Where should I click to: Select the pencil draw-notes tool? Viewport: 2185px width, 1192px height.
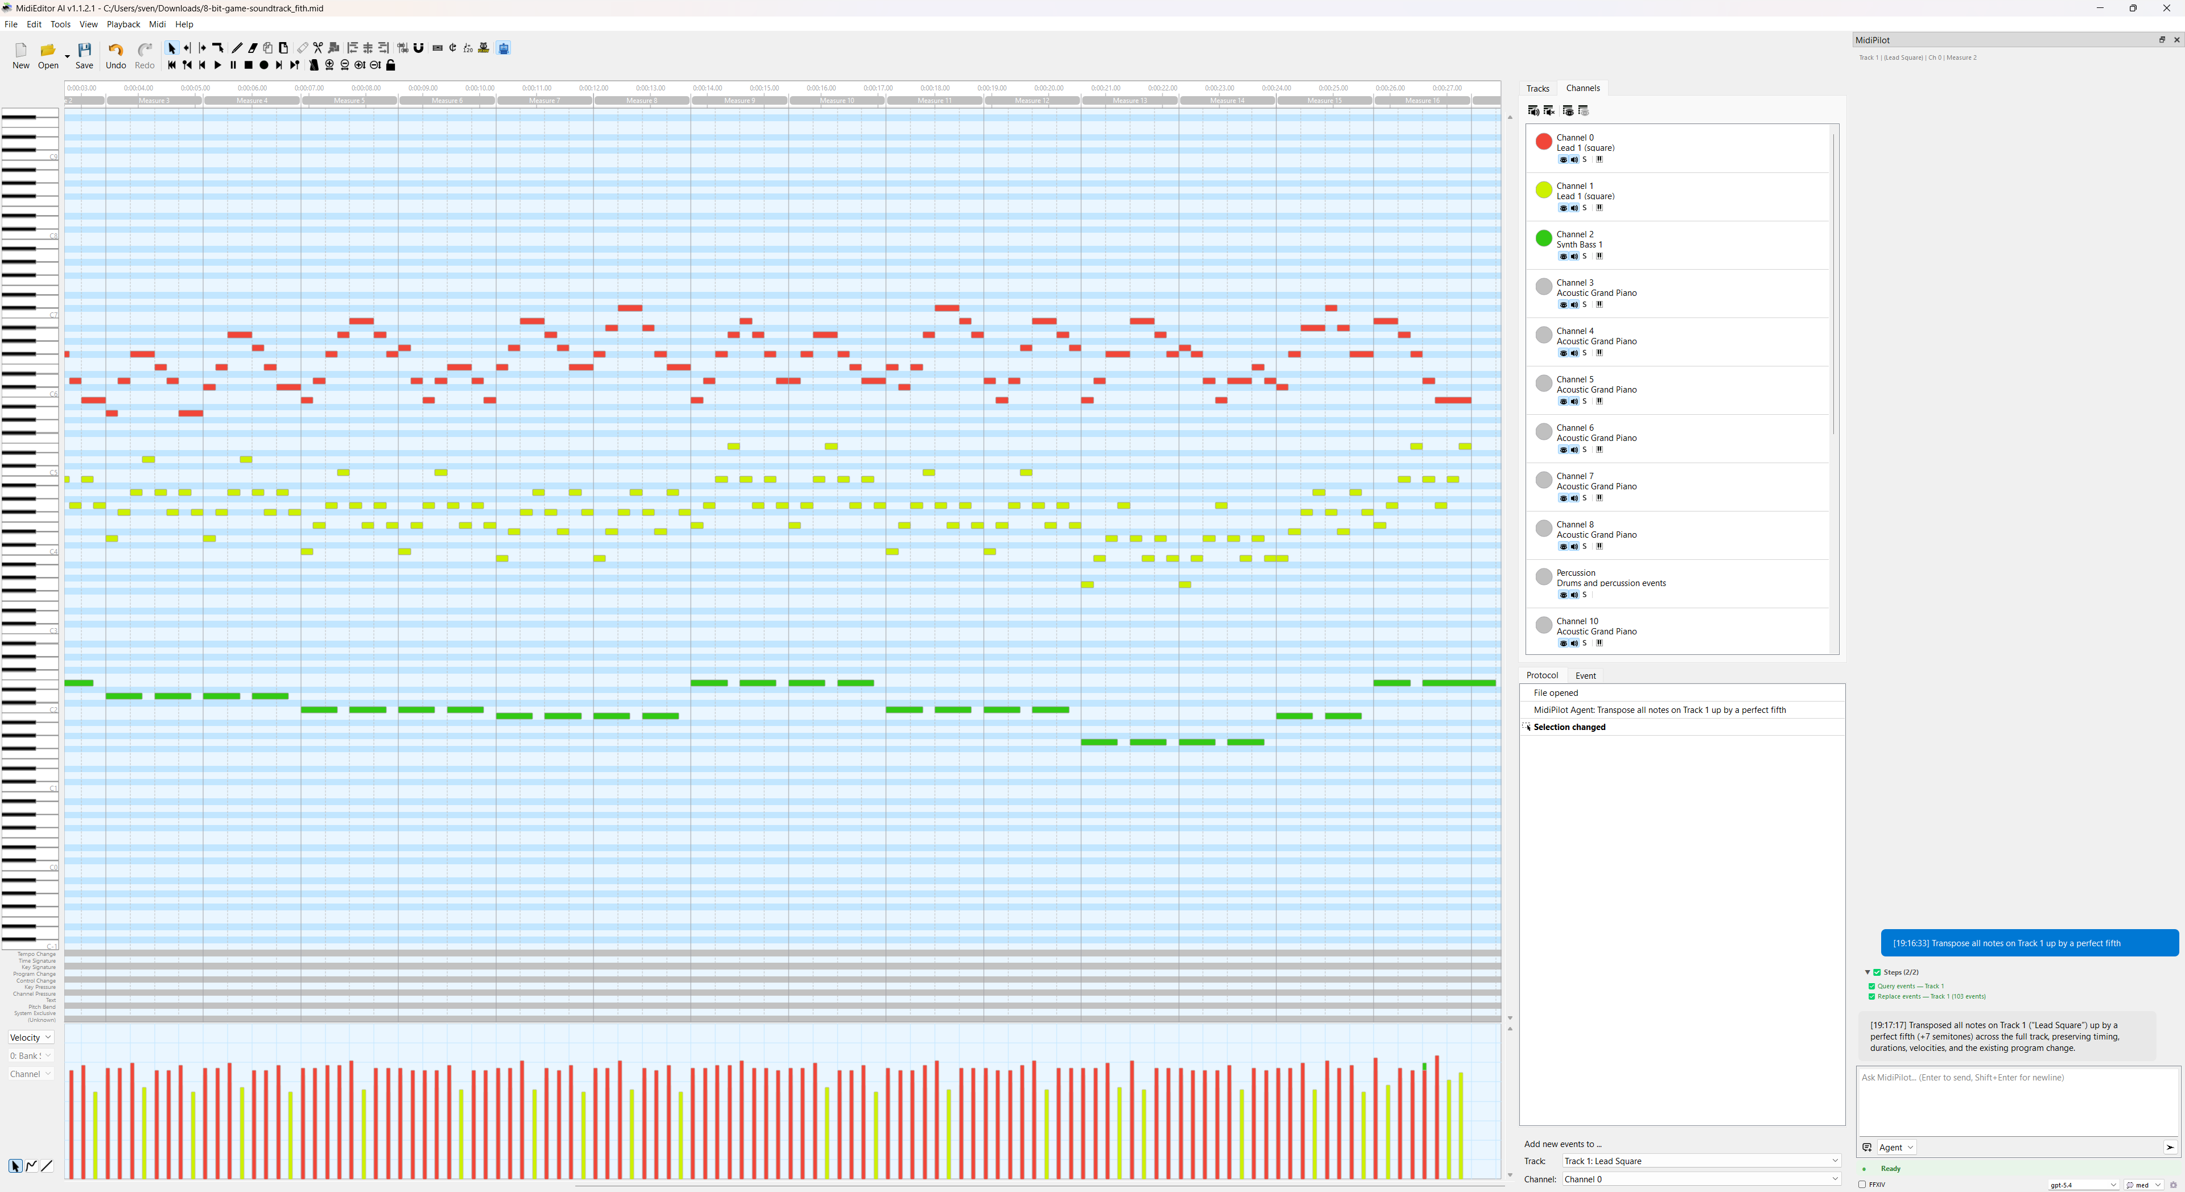click(x=237, y=48)
